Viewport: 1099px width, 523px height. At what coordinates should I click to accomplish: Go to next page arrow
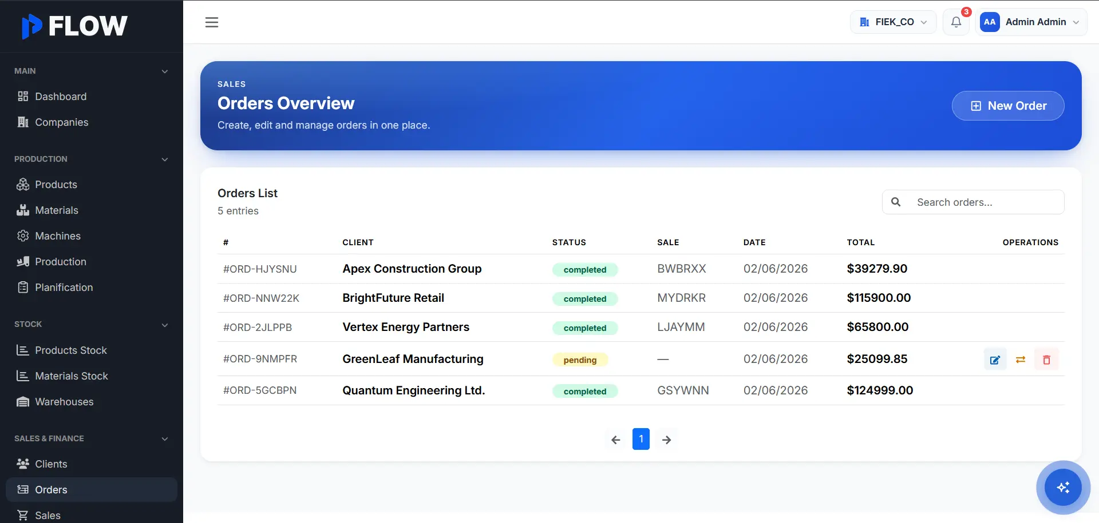pyautogui.click(x=666, y=440)
